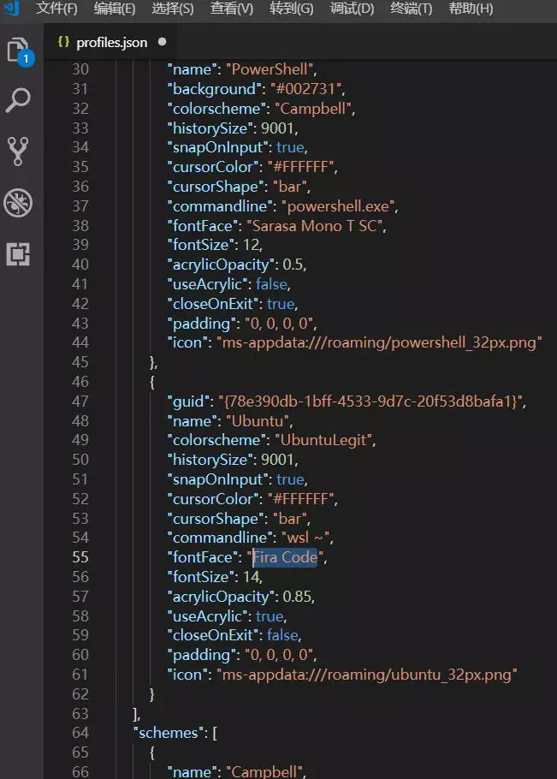Open the Explorer view in activity bar
This screenshot has width=557, height=779.
(20, 51)
